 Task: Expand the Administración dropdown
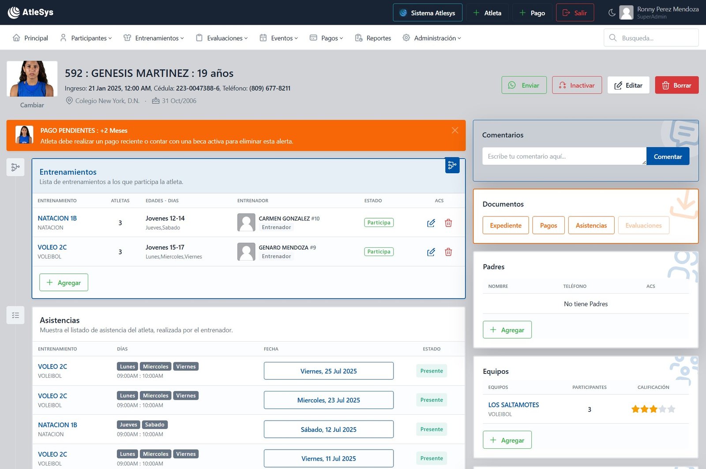pyautogui.click(x=432, y=38)
